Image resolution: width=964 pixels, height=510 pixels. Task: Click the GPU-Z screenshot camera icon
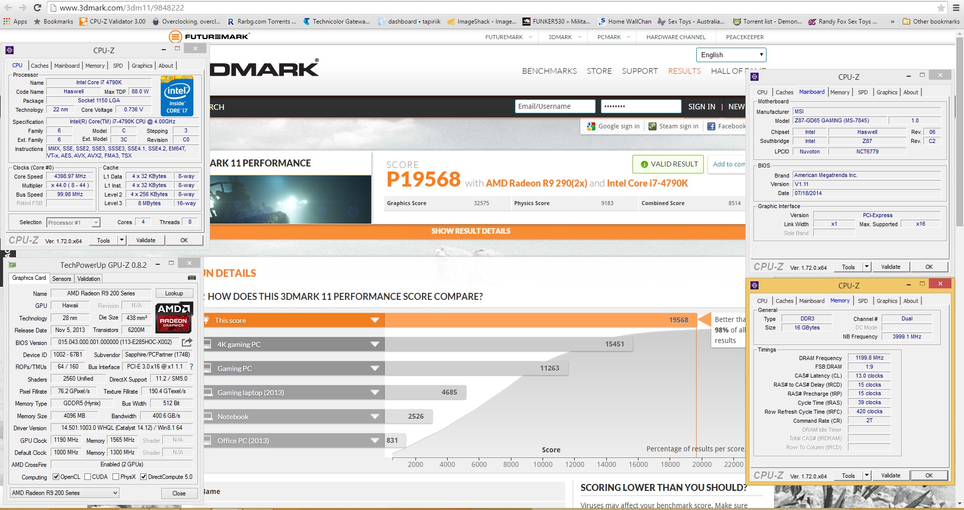click(191, 277)
